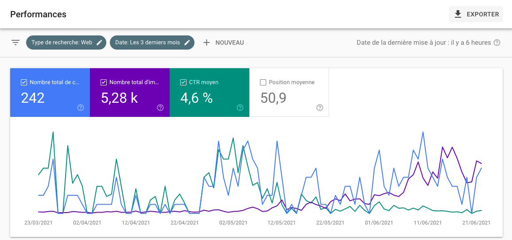Uncheck the Nombre total d'impressions checkbox
512x240 pixels.
pos(104,82)
